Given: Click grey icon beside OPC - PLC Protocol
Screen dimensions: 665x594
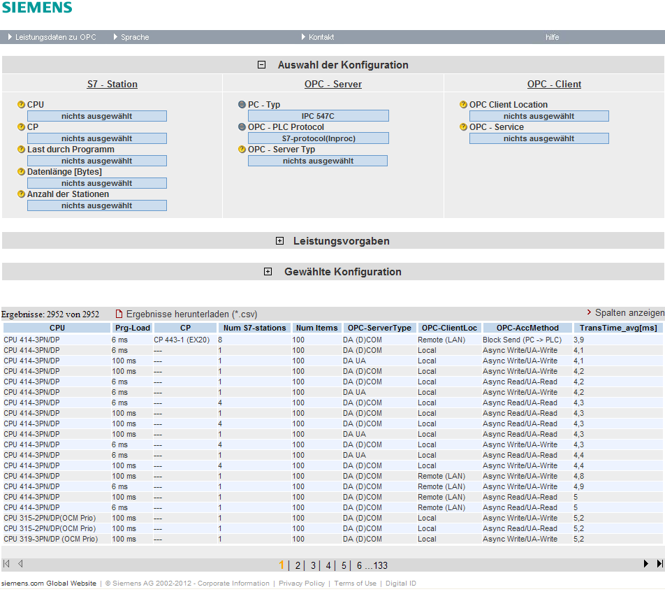Looking at the screenshot, I should coord(242,127).
